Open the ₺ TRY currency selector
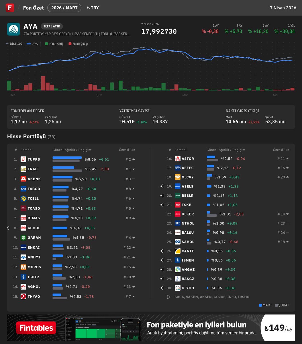 click(93, 8)
